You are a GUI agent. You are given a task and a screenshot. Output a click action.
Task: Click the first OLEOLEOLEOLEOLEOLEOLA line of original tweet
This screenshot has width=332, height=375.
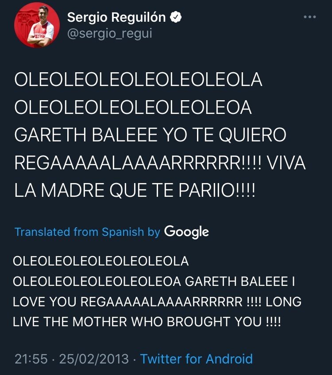tap(139, 80)
